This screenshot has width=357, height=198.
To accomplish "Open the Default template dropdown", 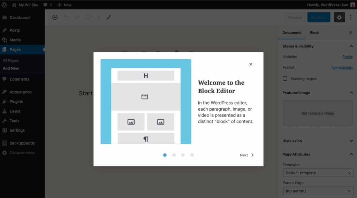I will [x=318, y=173].
